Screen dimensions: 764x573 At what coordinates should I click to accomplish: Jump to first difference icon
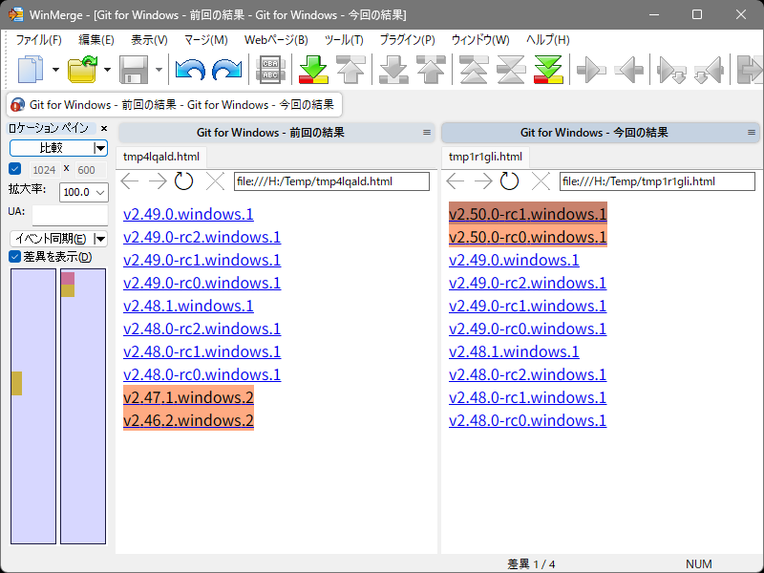pos(474,70)
